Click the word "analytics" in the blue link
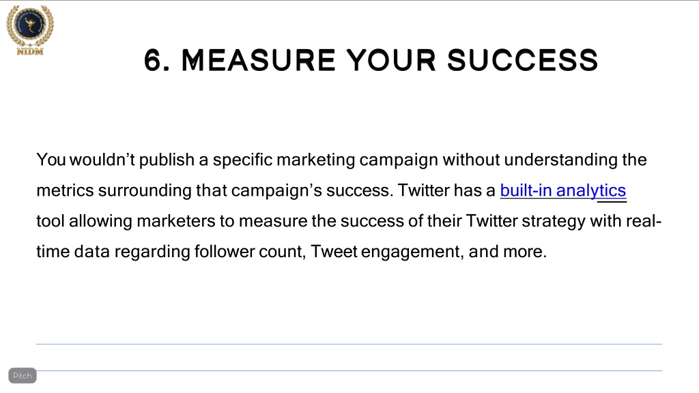The height and width of the screenshot is (393, 699). tap(591, 191)
